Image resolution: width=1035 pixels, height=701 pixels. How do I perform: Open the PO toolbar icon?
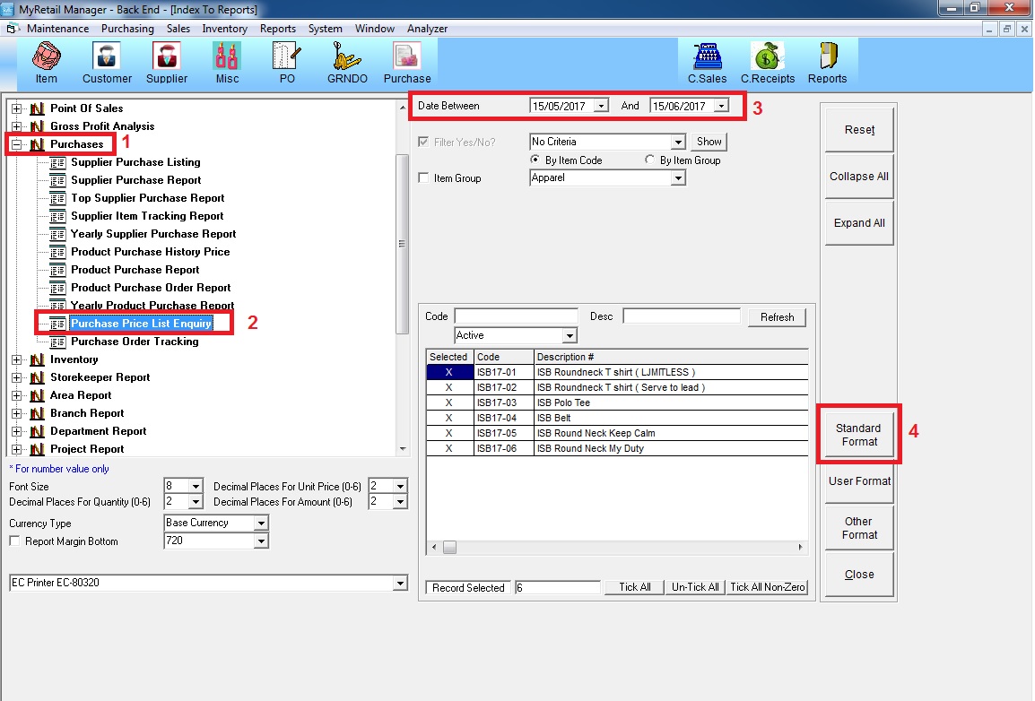[287, 61]
